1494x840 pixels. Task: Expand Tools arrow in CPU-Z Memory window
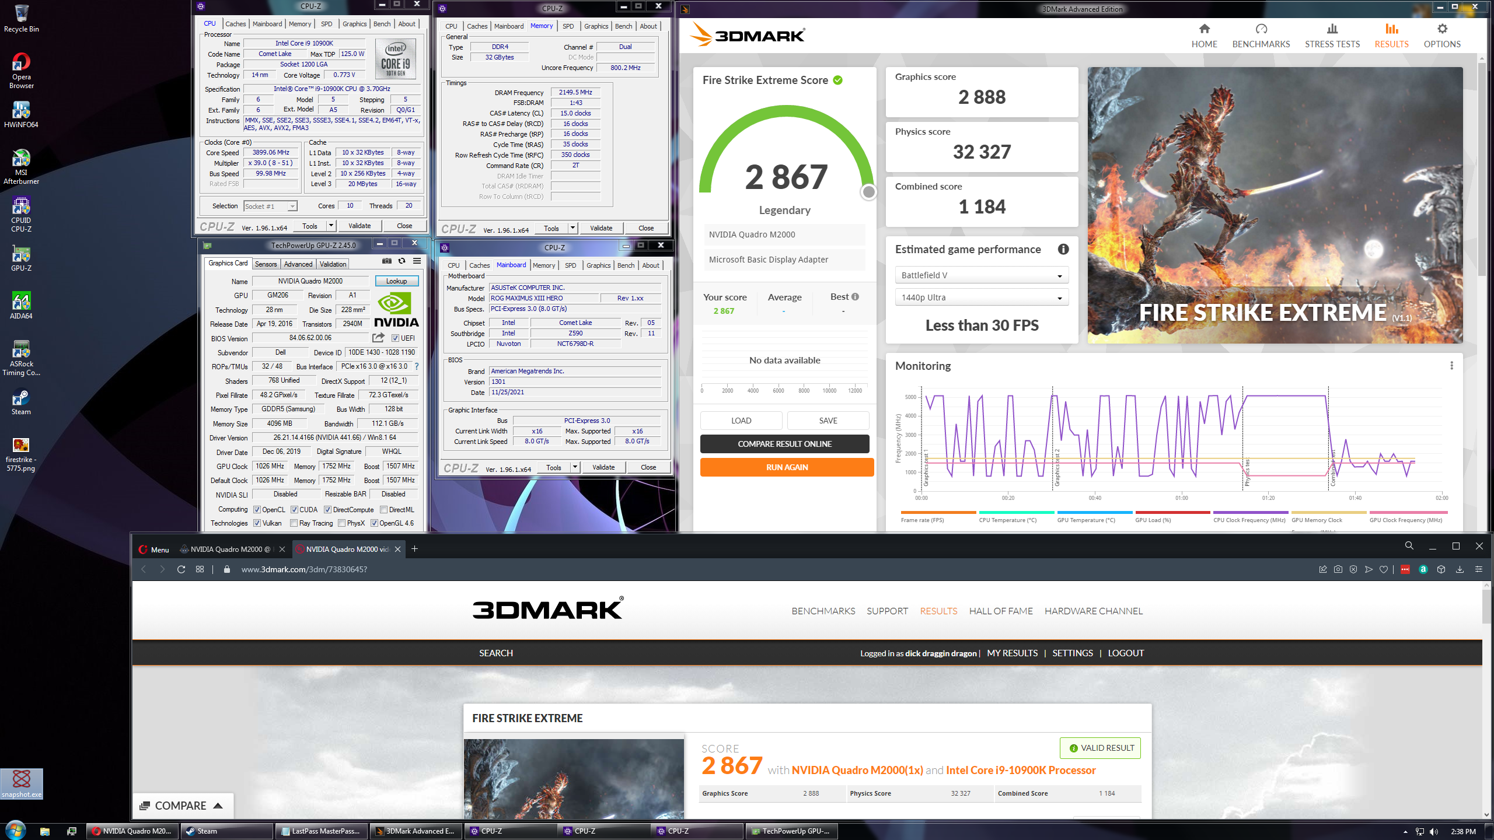tap(573, 228)
